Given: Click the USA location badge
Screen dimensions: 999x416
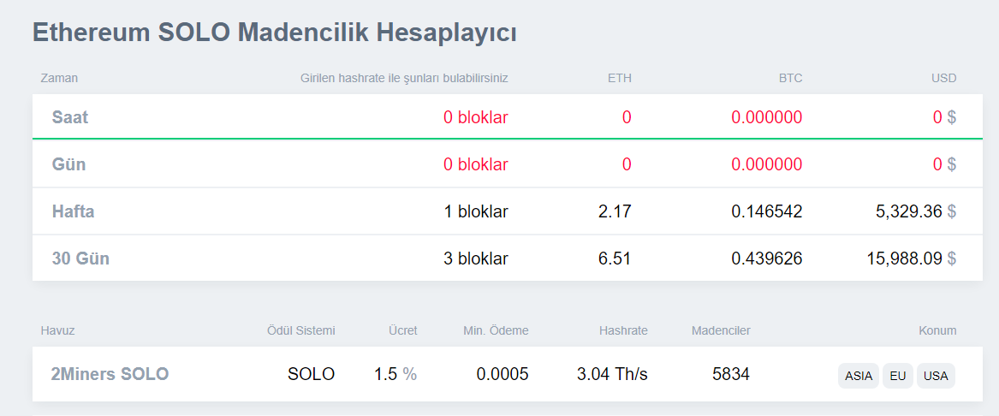Looking at the screenshot, I should [936, 376].
